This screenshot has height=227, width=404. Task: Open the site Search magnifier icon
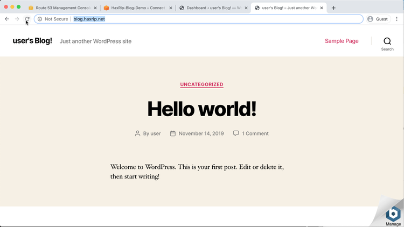[387, 41]
